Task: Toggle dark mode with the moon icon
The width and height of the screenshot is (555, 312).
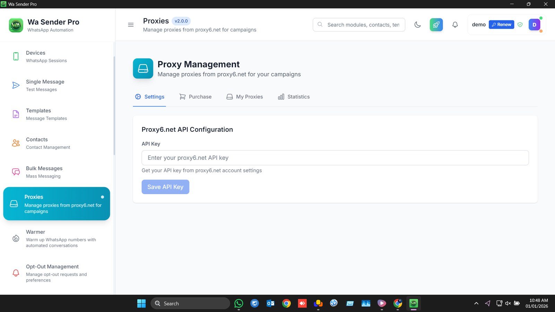Action: point(417,25)
